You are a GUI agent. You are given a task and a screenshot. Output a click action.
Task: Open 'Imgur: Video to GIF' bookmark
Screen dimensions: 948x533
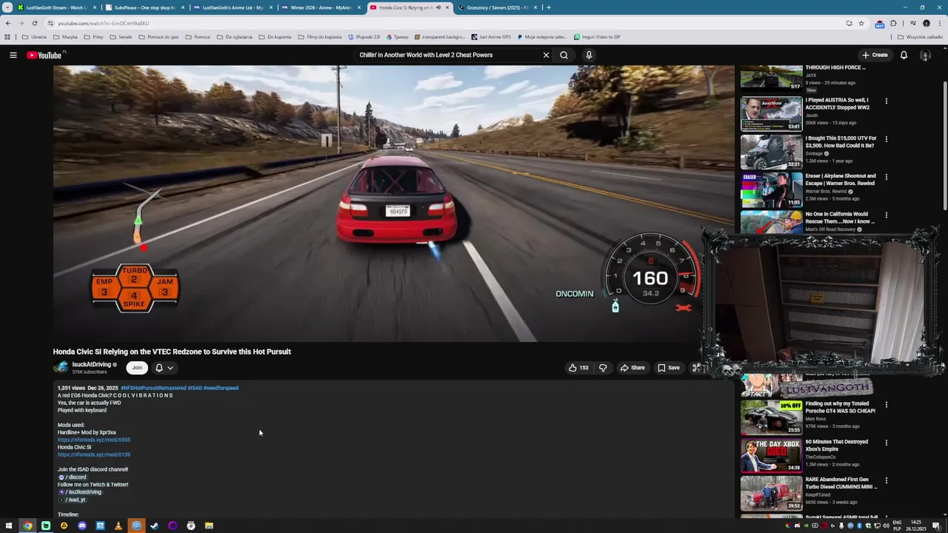(597, 37)
